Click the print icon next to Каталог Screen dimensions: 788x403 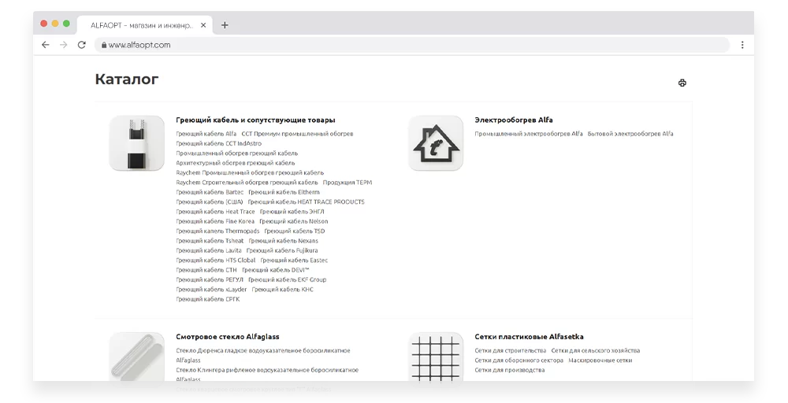(x=682, y=83)
